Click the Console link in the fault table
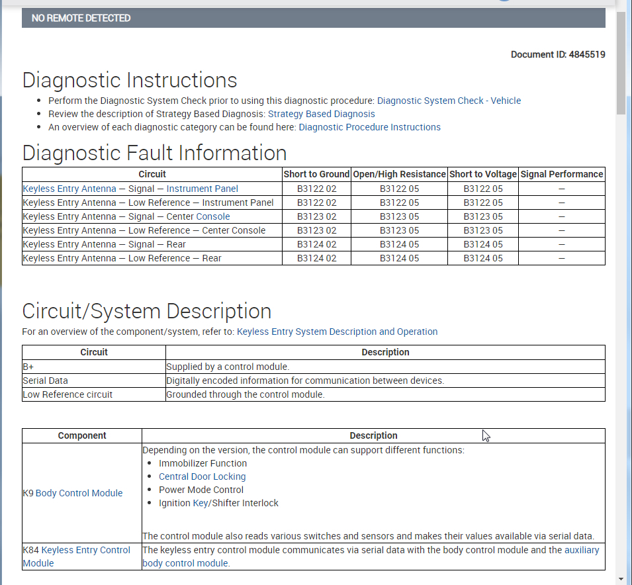The width and height of the screenshot is (632, 585). pos(213,216)
